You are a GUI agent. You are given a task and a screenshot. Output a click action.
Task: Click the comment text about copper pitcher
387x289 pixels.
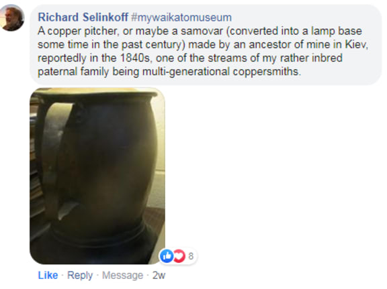[x=203, y=51]
